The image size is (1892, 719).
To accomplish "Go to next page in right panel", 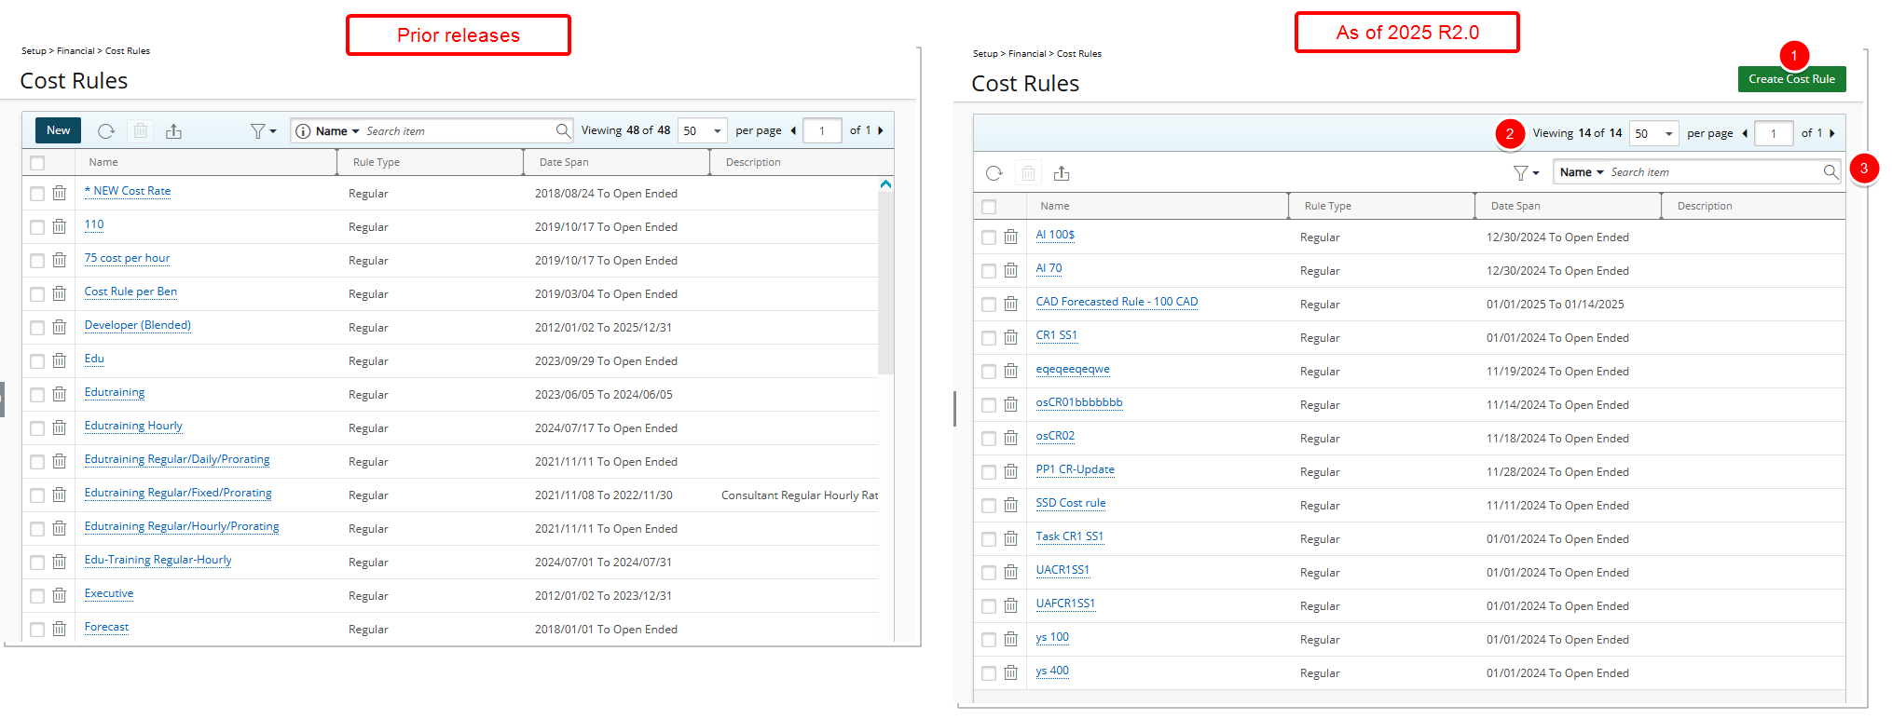I will coord(1832,133).
